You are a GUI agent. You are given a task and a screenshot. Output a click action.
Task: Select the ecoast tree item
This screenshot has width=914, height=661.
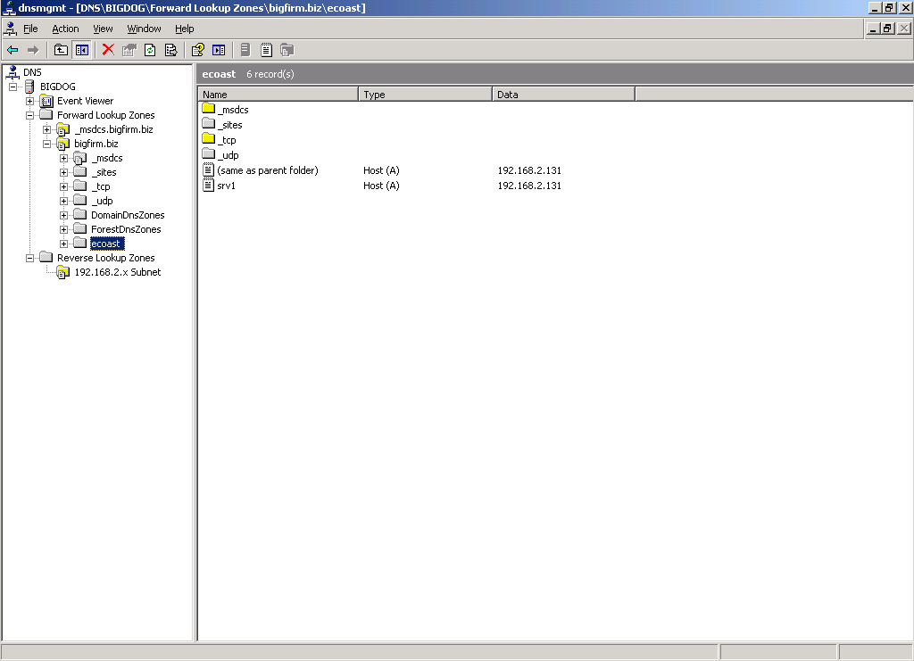point(107,244)
